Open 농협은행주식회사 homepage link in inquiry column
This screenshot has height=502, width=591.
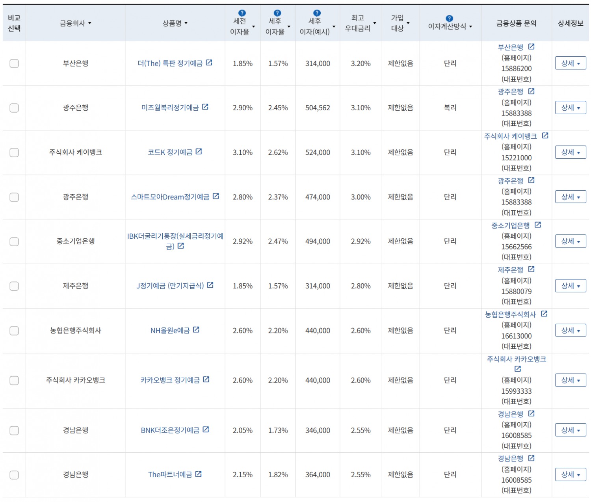[x=511, y=314]
